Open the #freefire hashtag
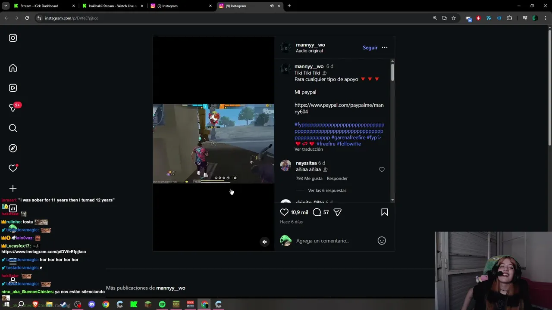This screenshot has height=310, width=552. coord(326,144)
